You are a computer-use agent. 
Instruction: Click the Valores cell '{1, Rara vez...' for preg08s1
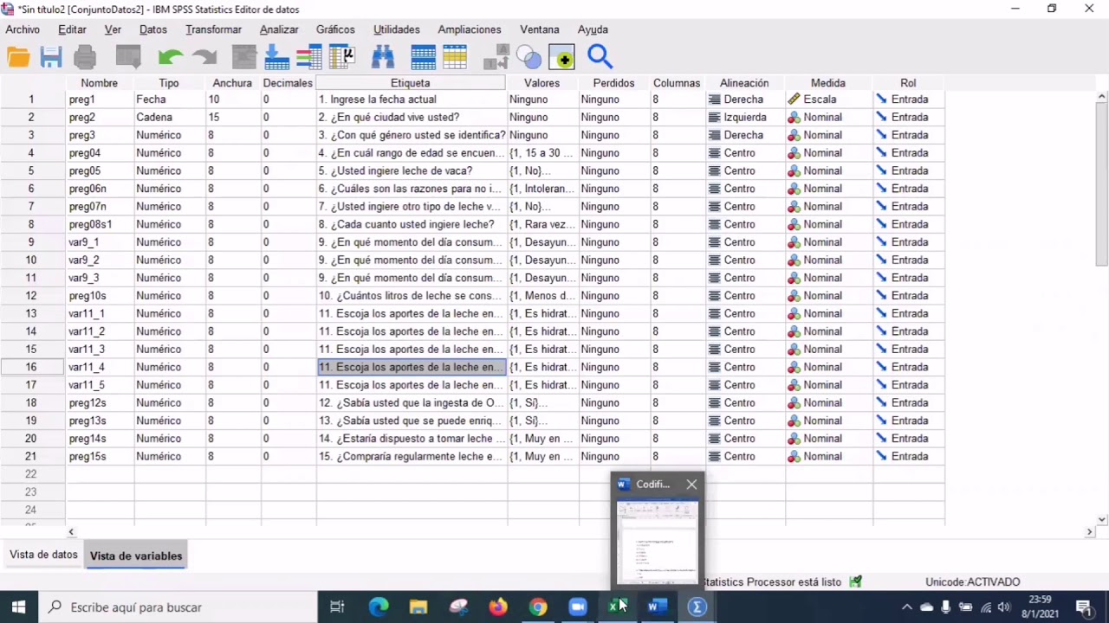[542, 224]
